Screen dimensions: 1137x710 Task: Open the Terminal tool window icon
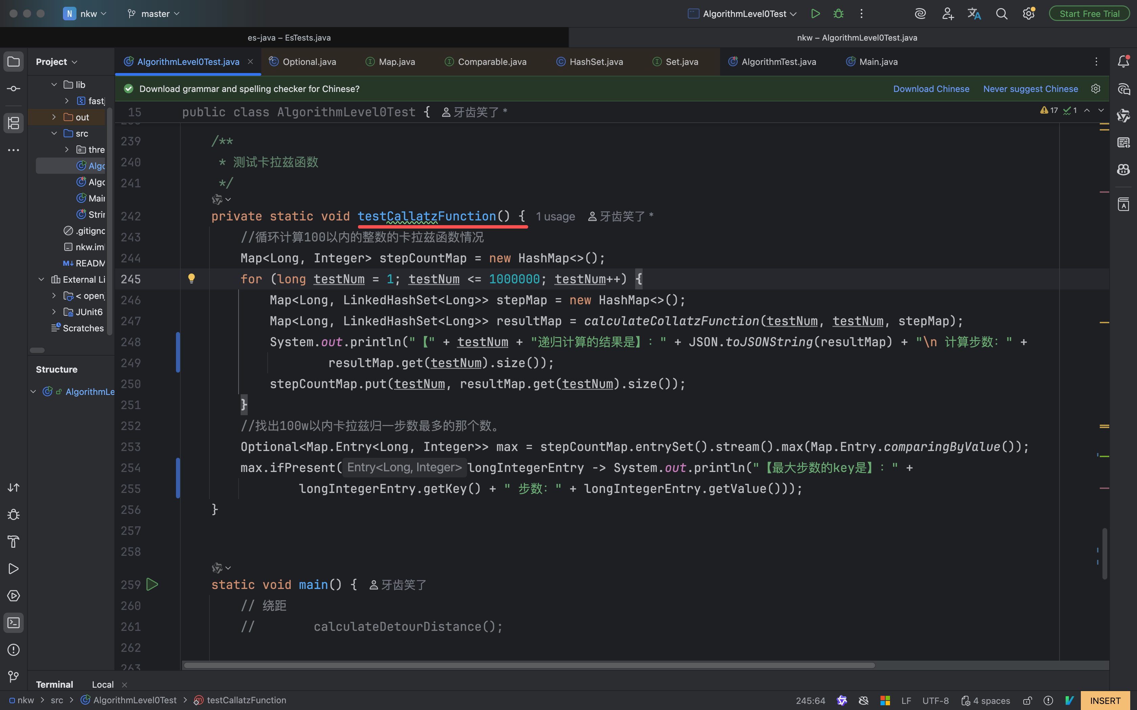tap(14, 623)
